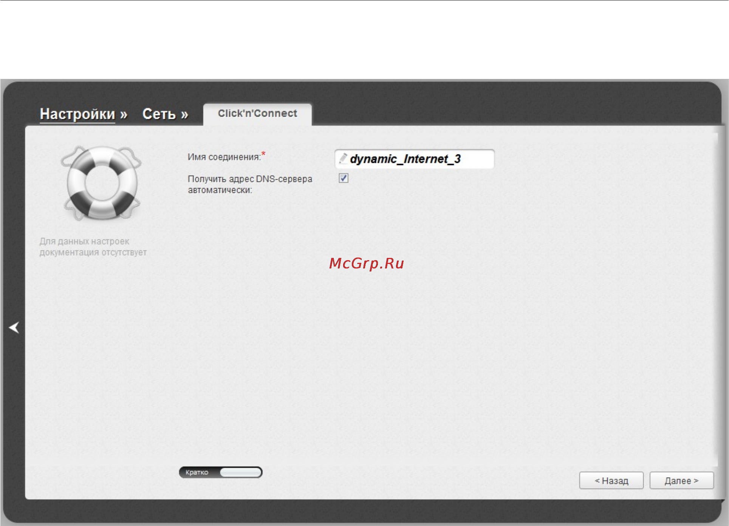The width and height of the screenshot is (729, 526).
Task: Click the Получить адрес DNS-сервера автоматически label
Action: (x=250, y=184)
